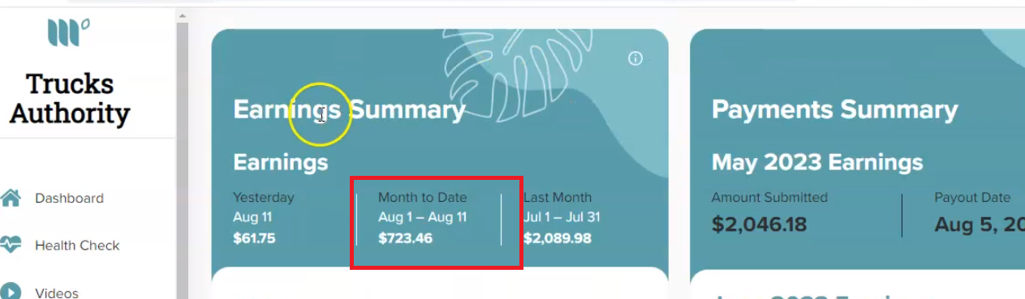Click the Earnings Summary heading
The height and width of the screenshot is (299, 1025).
pyautogui.click(x=349, y=110)
